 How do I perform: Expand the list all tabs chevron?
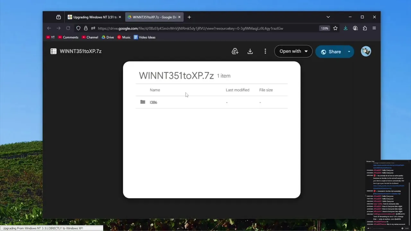click(x=328, y=17)
